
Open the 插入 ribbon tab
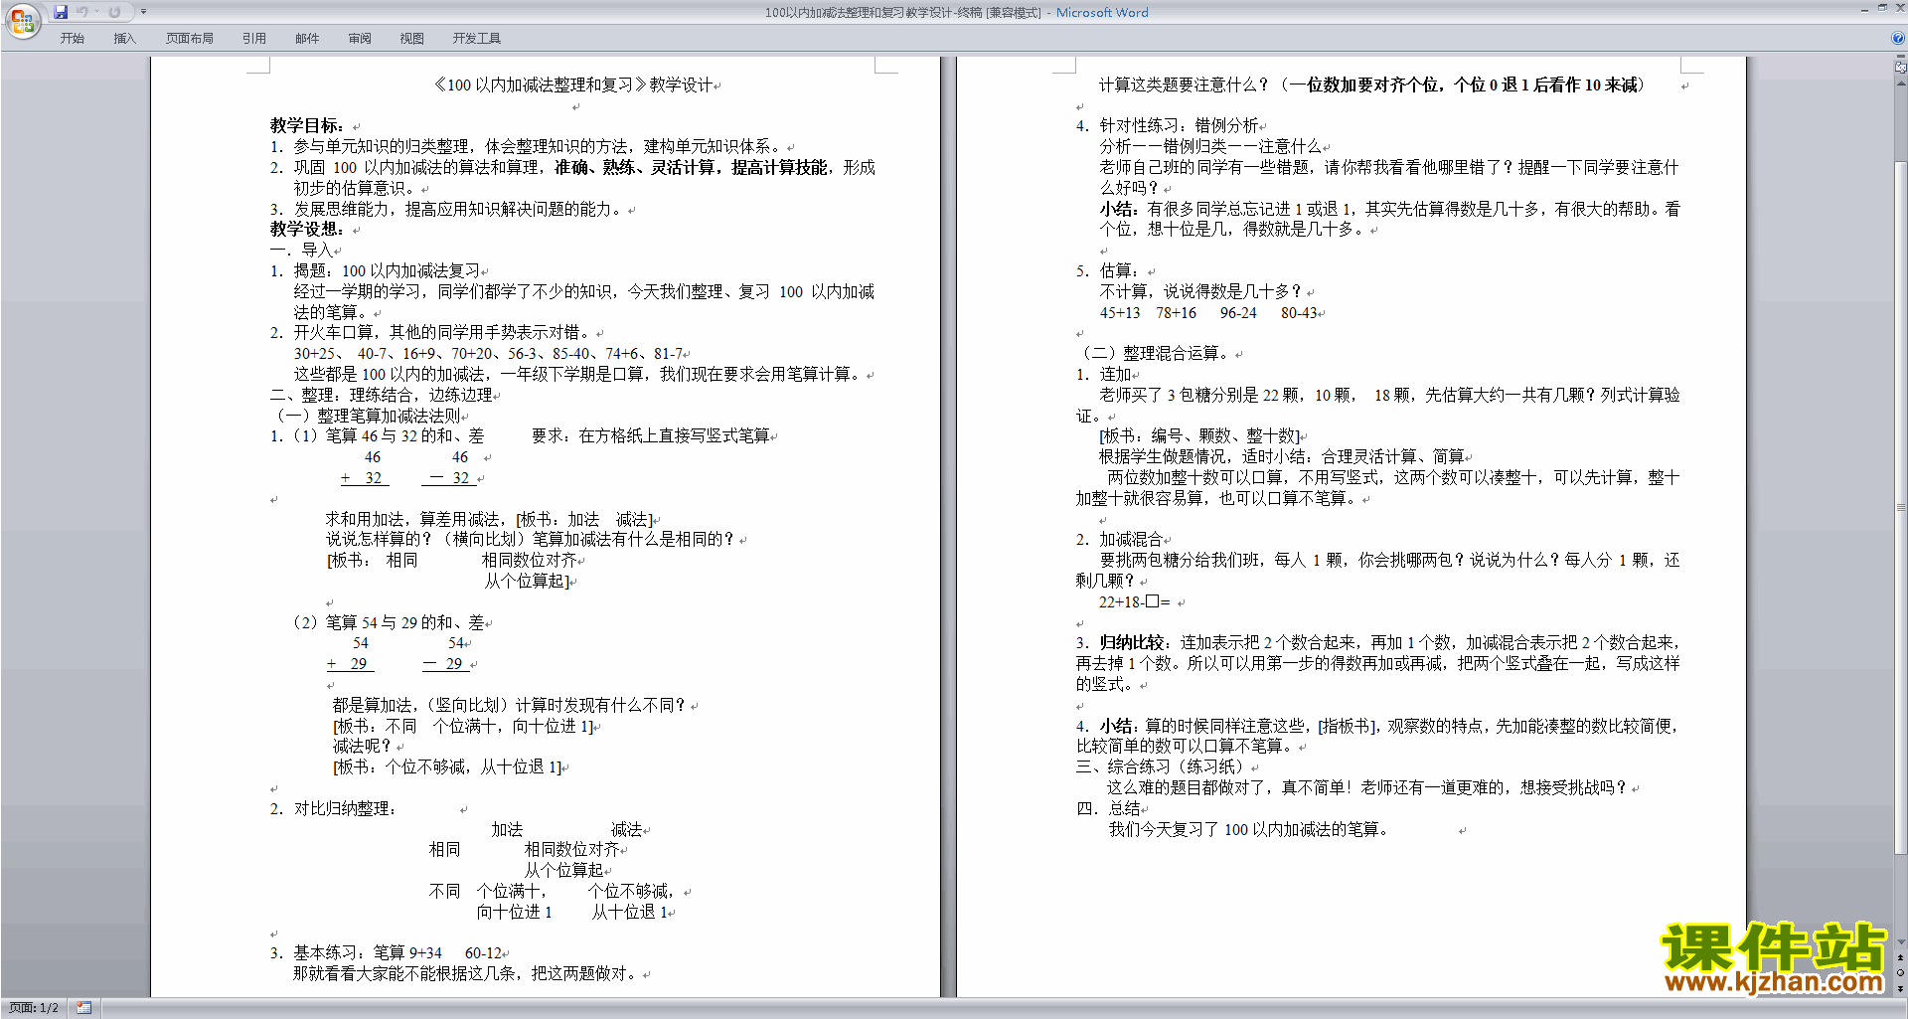tap(124, 38)
